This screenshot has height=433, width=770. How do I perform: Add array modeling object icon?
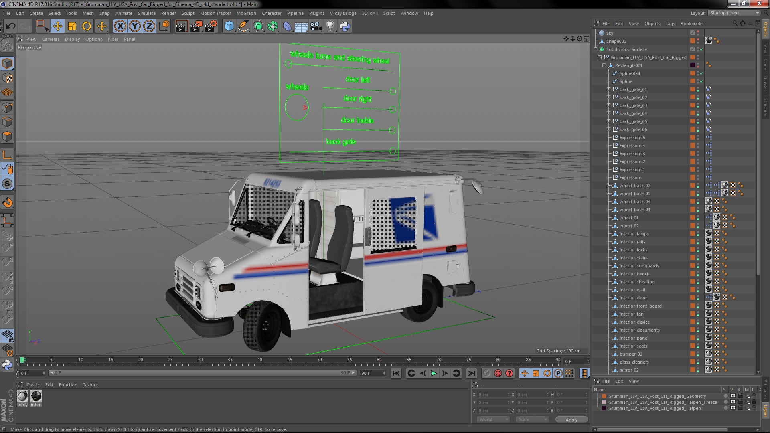tap(273, 26)
